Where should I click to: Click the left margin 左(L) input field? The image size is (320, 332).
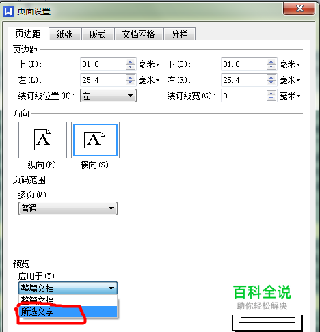click(x=103, y=80)
